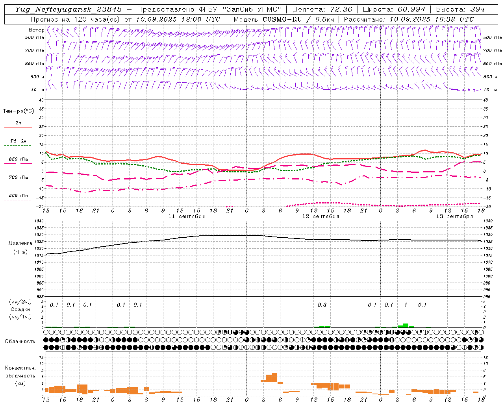504x403 pixels.
Task: Click the Давление pressure panel label
Action: coord(20,243)
